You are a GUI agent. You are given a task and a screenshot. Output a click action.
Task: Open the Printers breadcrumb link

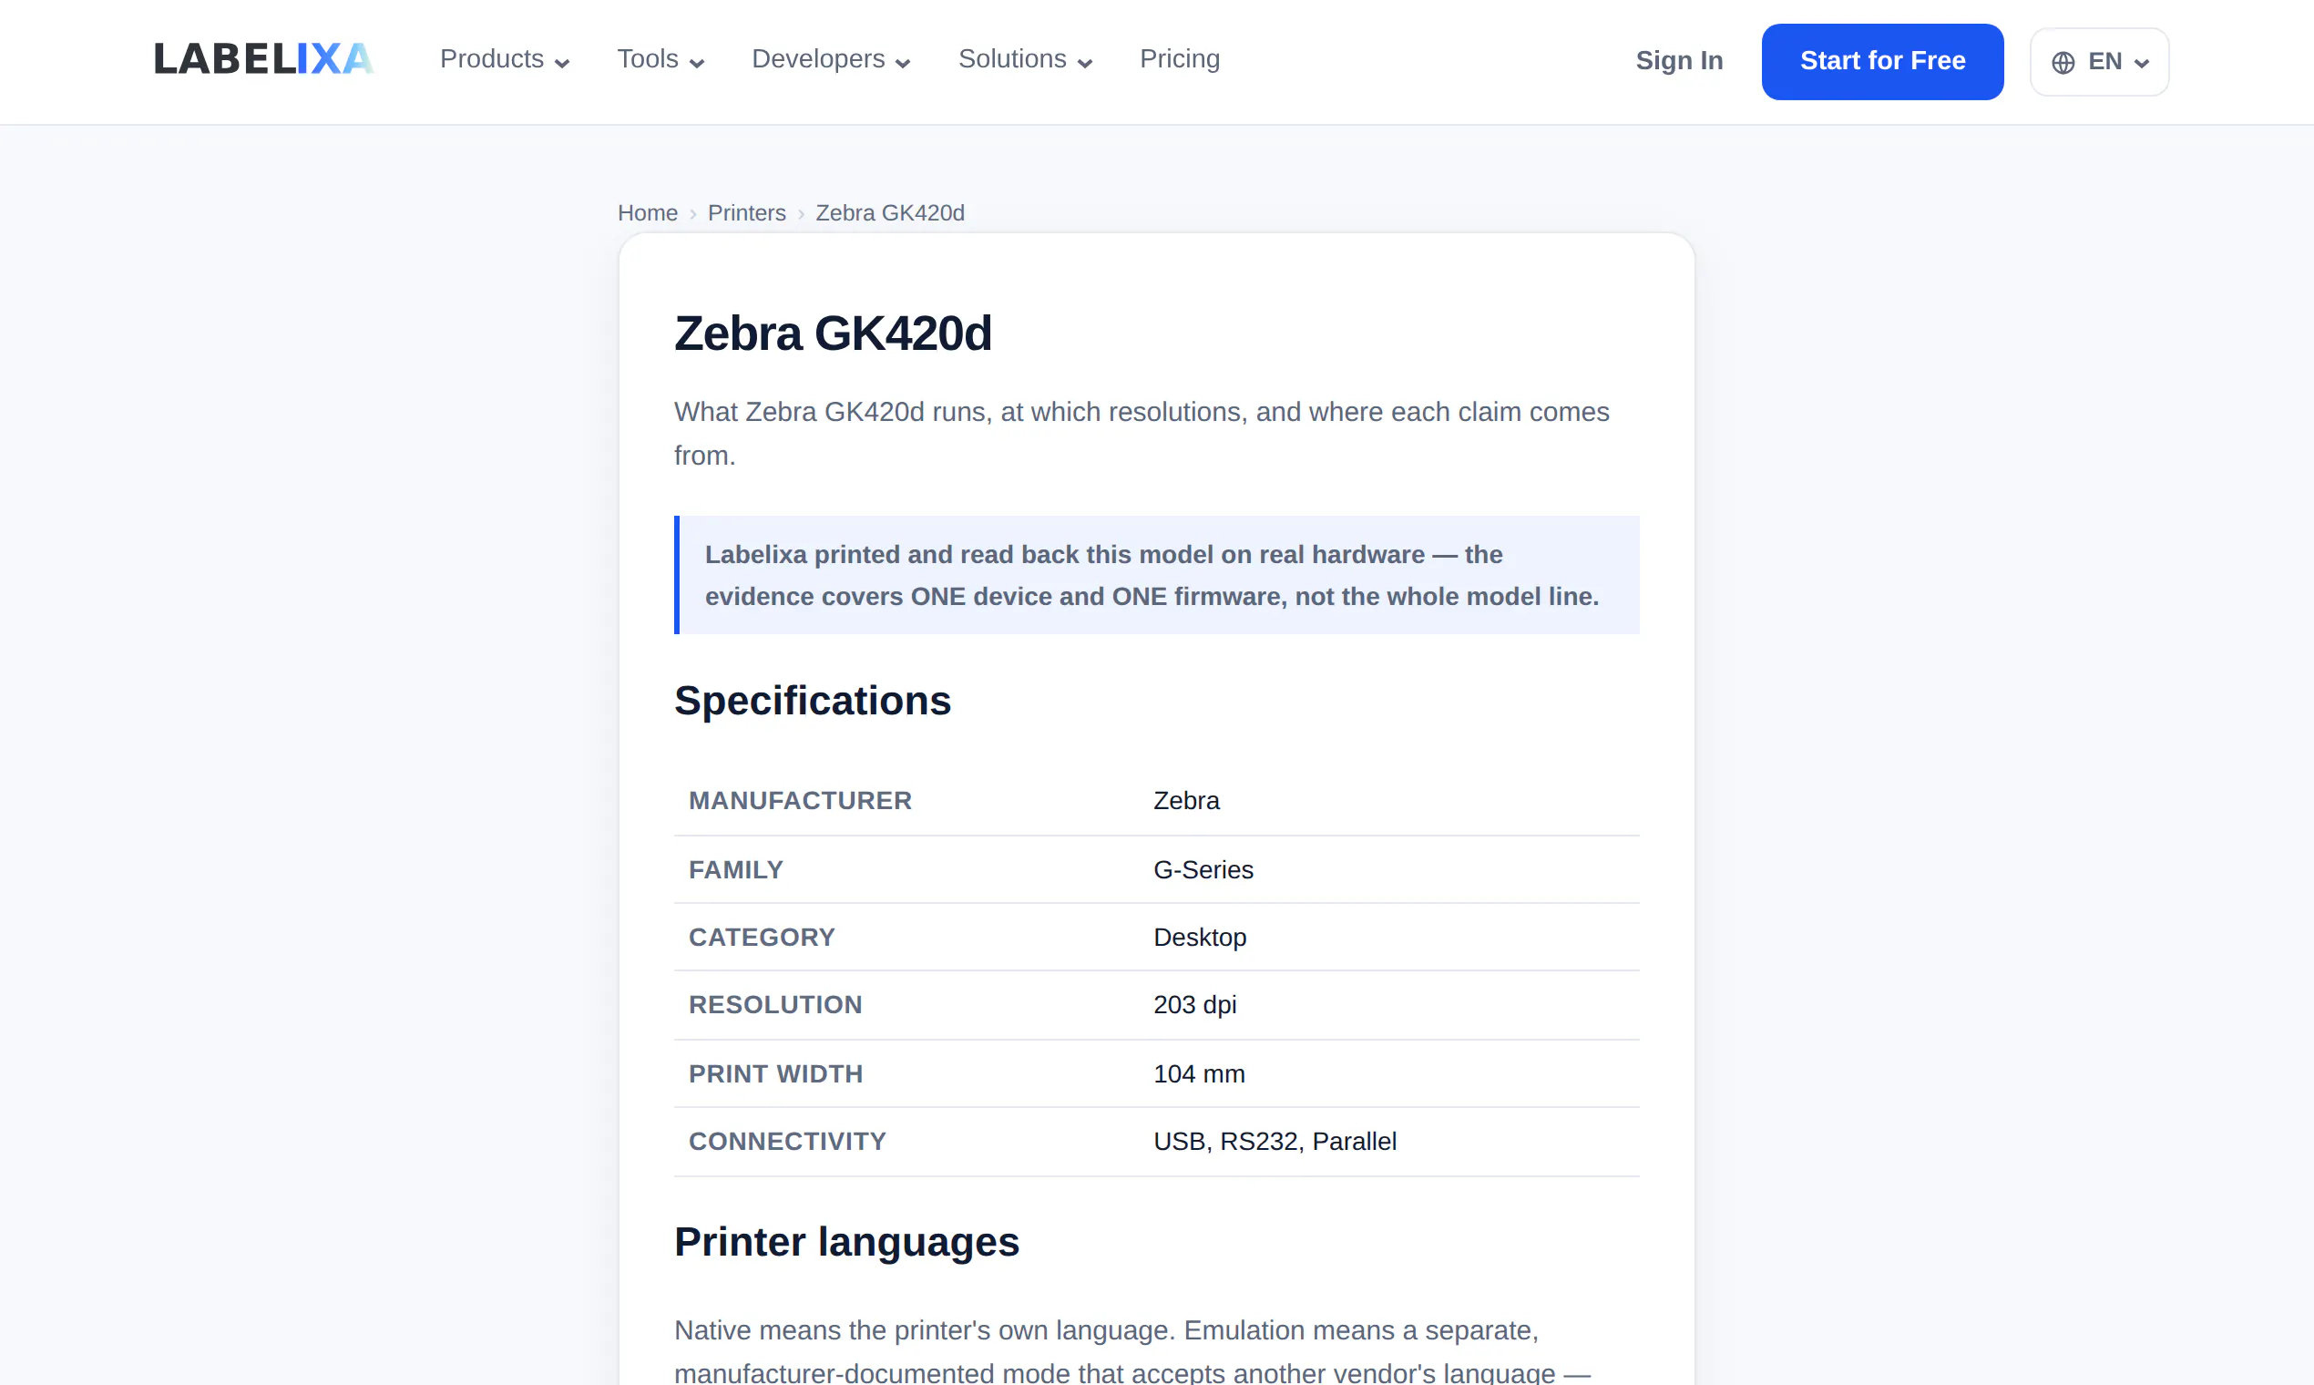pos(746,213)
